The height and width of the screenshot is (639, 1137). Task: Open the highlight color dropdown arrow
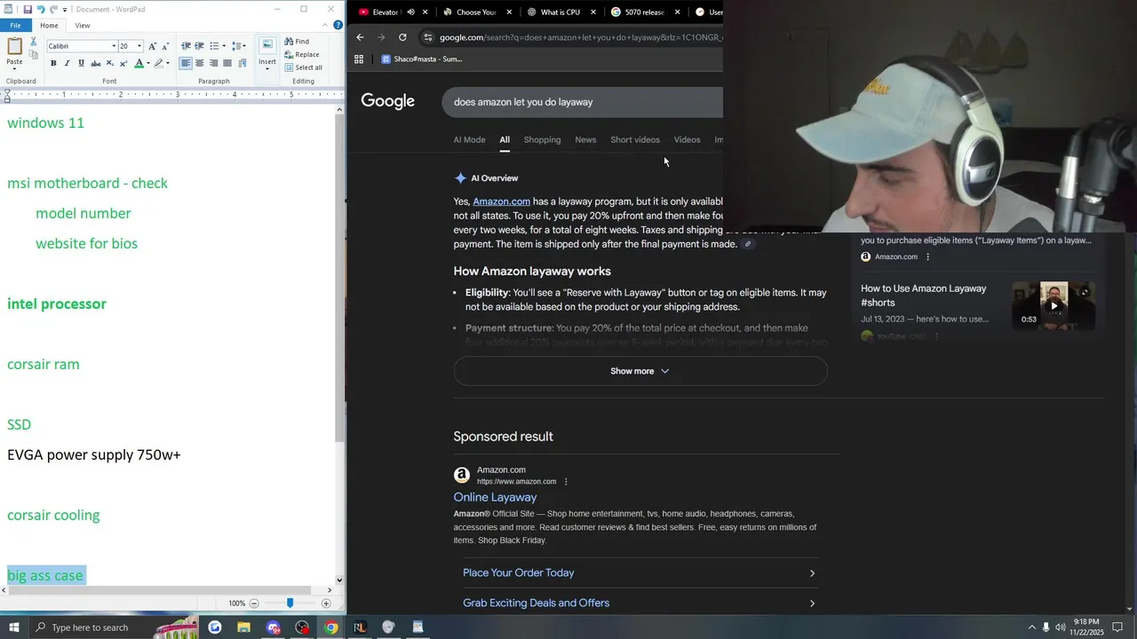tap(168, 63)
